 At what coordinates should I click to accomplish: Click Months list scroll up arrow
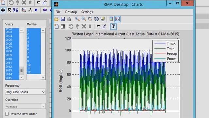[x=43, y=30]
